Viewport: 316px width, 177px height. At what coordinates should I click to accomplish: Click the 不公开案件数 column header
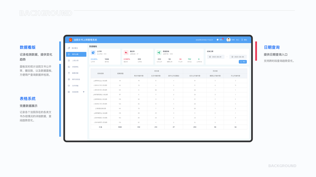click(235, 76)
